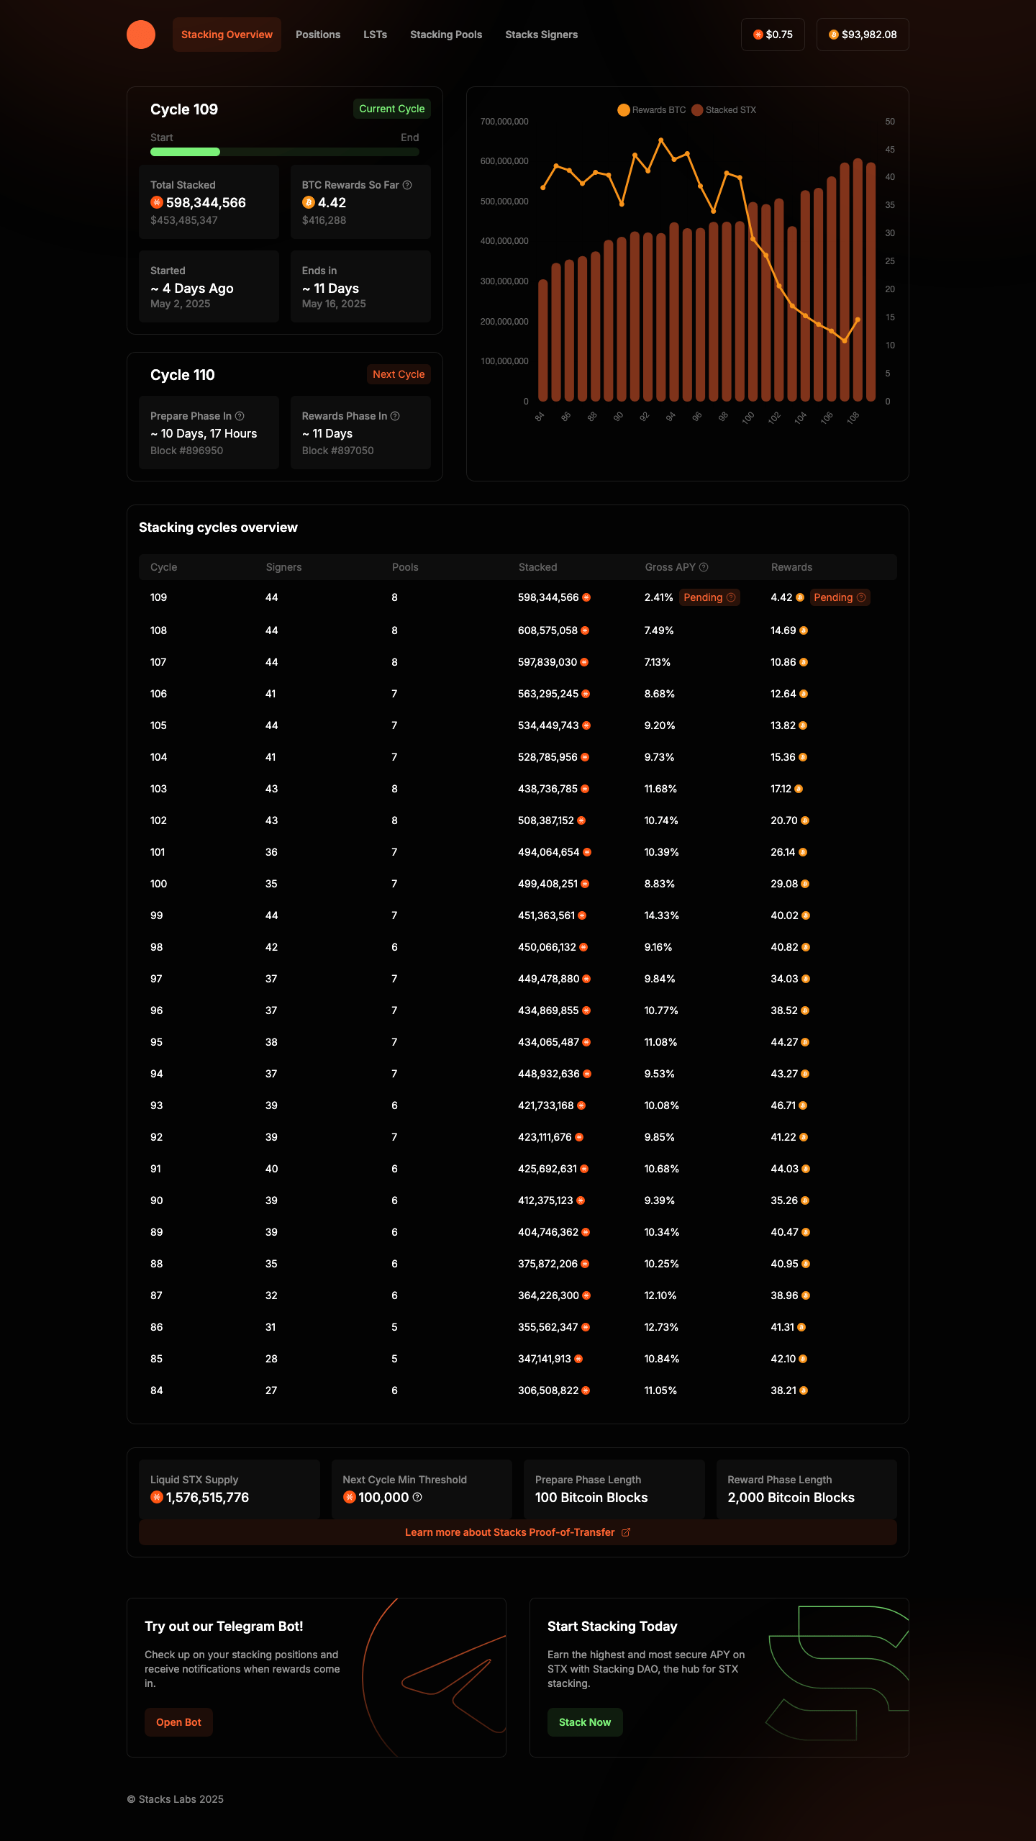Click the orange Stacking DAO logo
This screenshot has height=1841, width=1036.
coord(141,35)
